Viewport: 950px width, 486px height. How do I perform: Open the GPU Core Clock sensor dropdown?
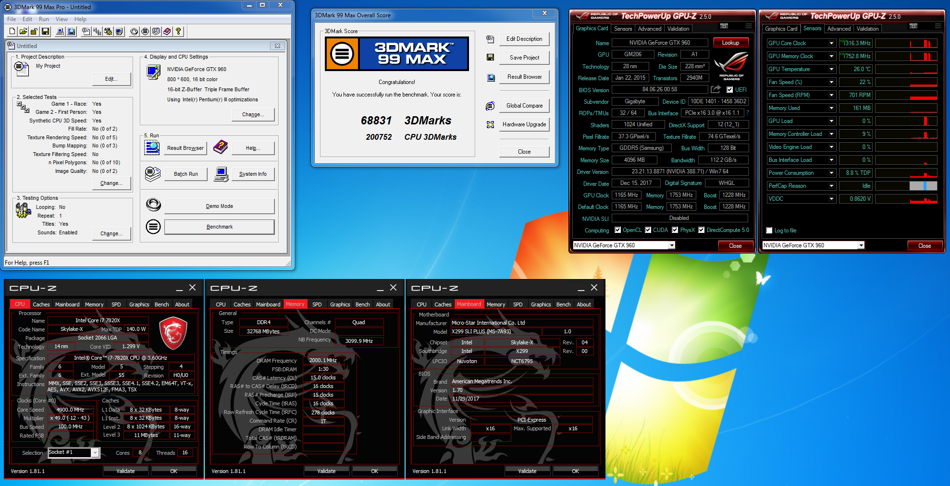(x=831, y=43)
